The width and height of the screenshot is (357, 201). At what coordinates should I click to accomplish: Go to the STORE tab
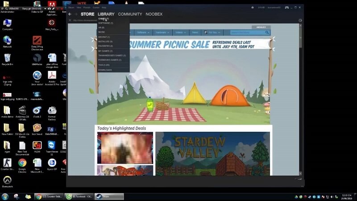tap(87, 14)
